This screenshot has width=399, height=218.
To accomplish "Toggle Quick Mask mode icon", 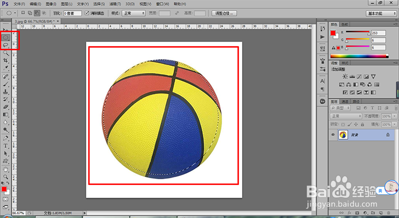I will coord(5,199).
